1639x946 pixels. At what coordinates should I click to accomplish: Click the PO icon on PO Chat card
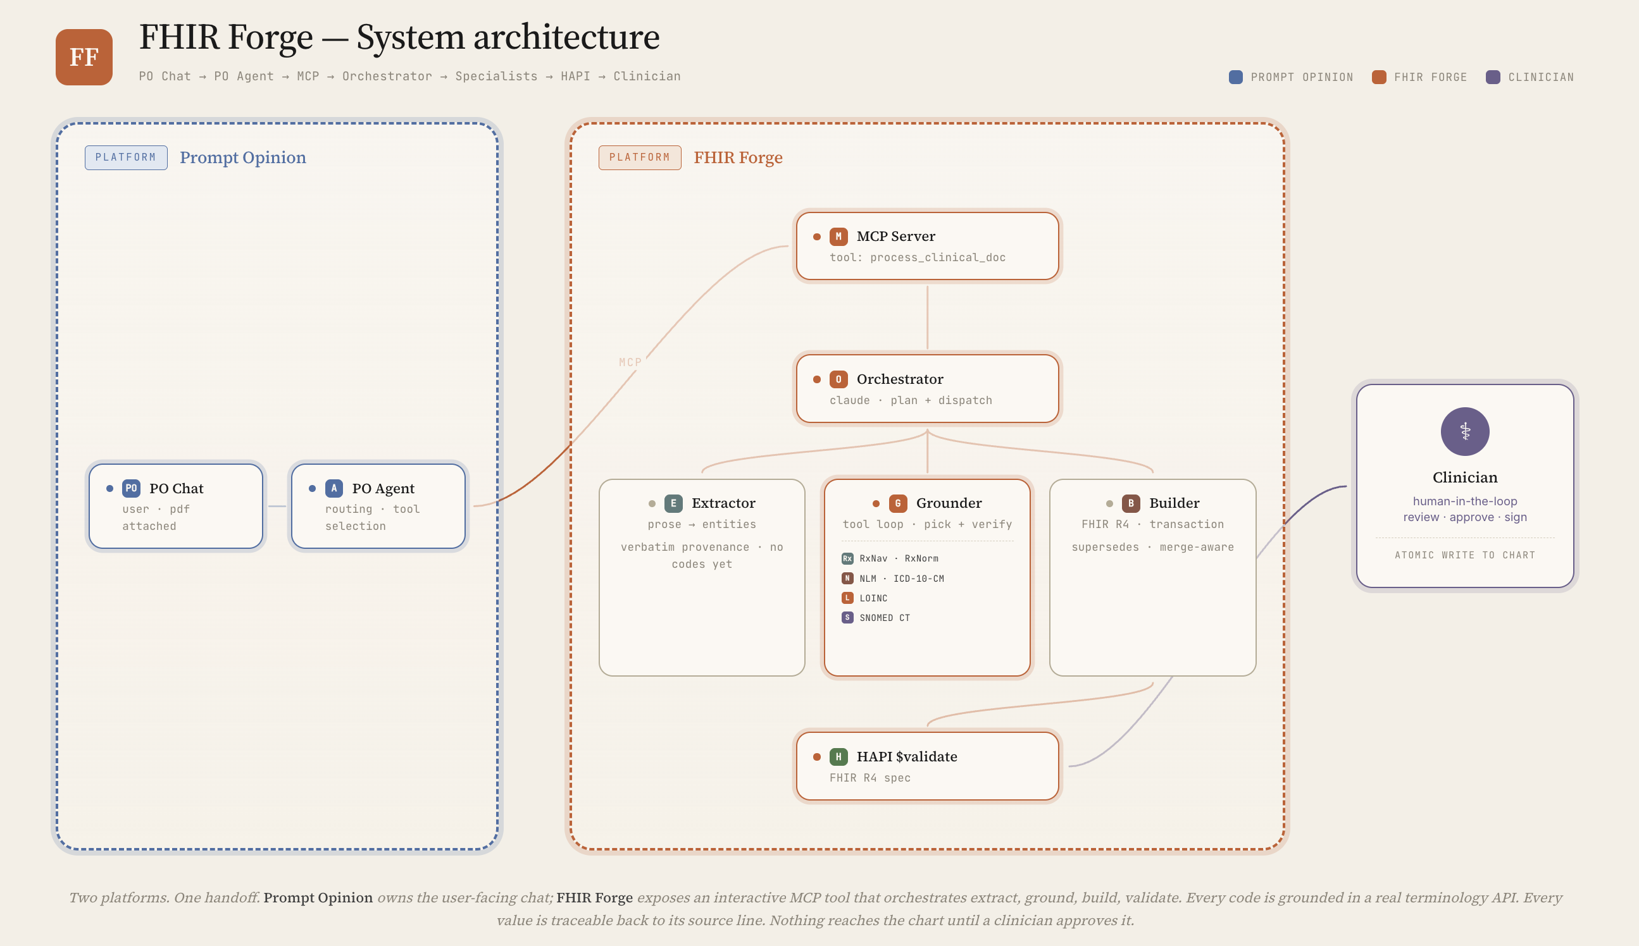click(x=132, y=488)
